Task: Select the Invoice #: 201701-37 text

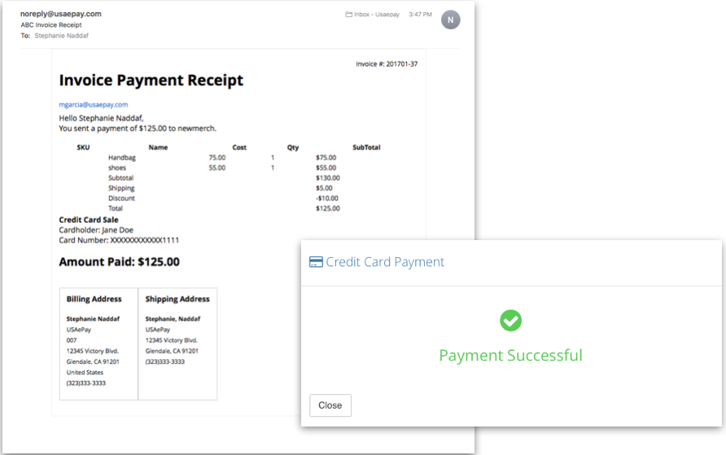Action: point(387,63)
